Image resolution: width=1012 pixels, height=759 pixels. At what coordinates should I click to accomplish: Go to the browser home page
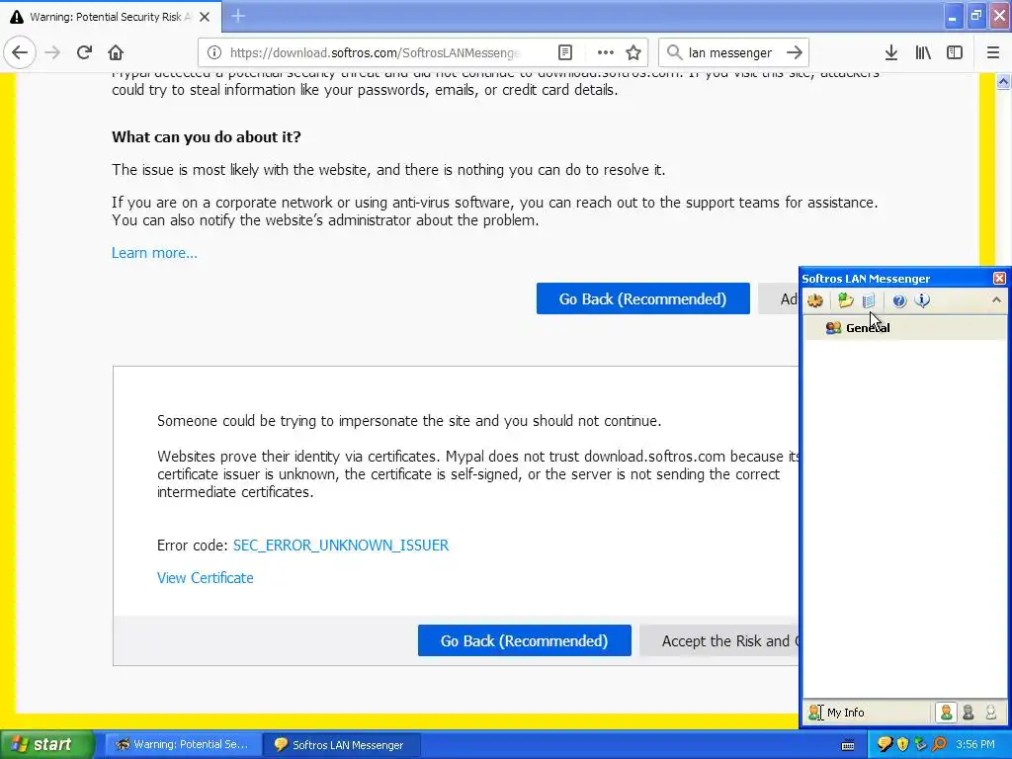coord(116,52)
